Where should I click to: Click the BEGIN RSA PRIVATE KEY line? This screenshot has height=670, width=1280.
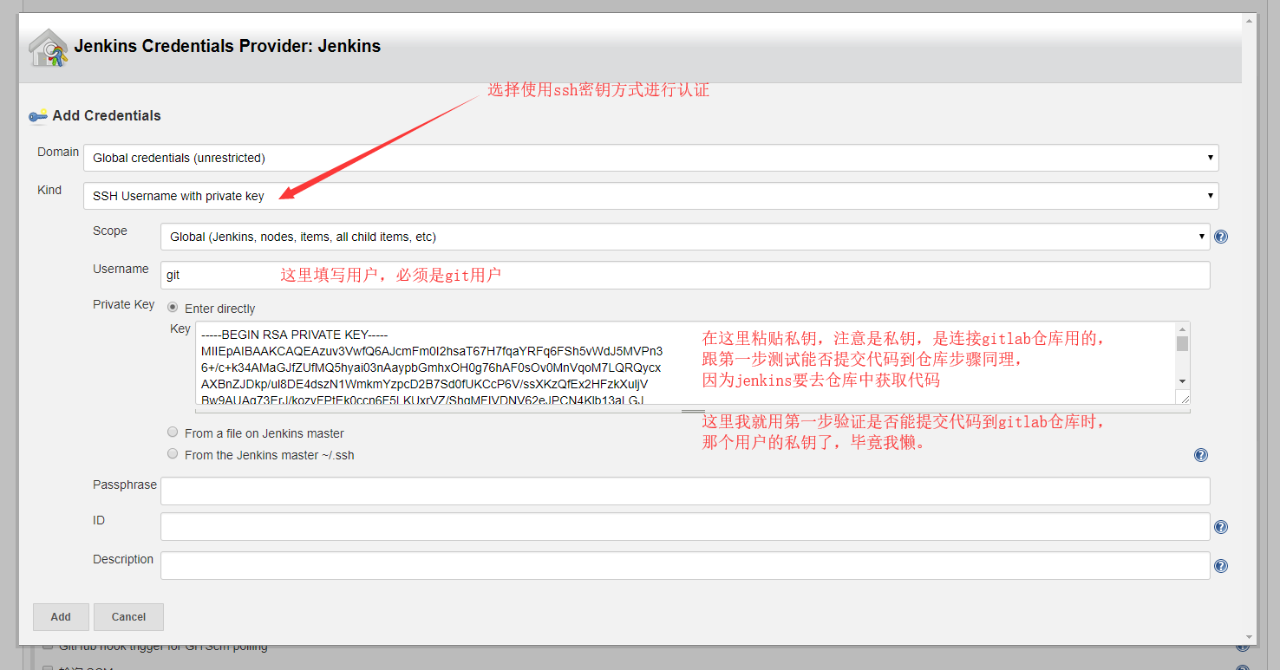294,335
